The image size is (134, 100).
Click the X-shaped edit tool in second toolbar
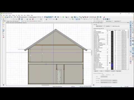[x=87, y=19]
